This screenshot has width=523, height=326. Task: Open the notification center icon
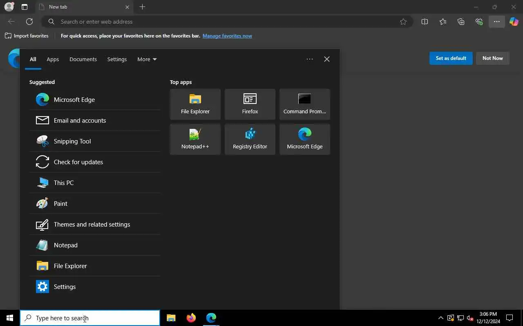point(510,318)
